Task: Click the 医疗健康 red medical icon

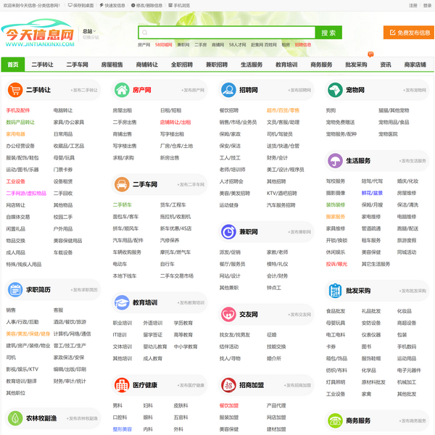Action: 122,384
